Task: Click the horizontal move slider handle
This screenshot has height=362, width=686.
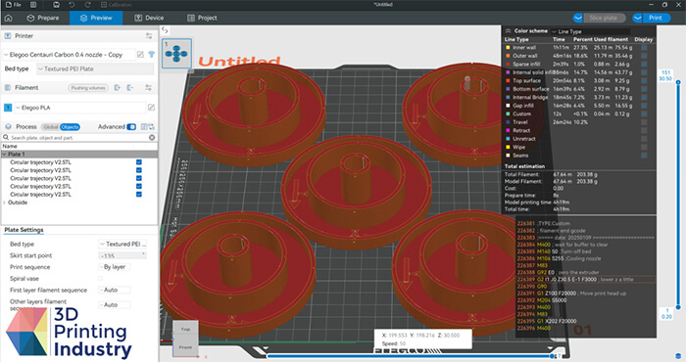Action: (553, 356)
